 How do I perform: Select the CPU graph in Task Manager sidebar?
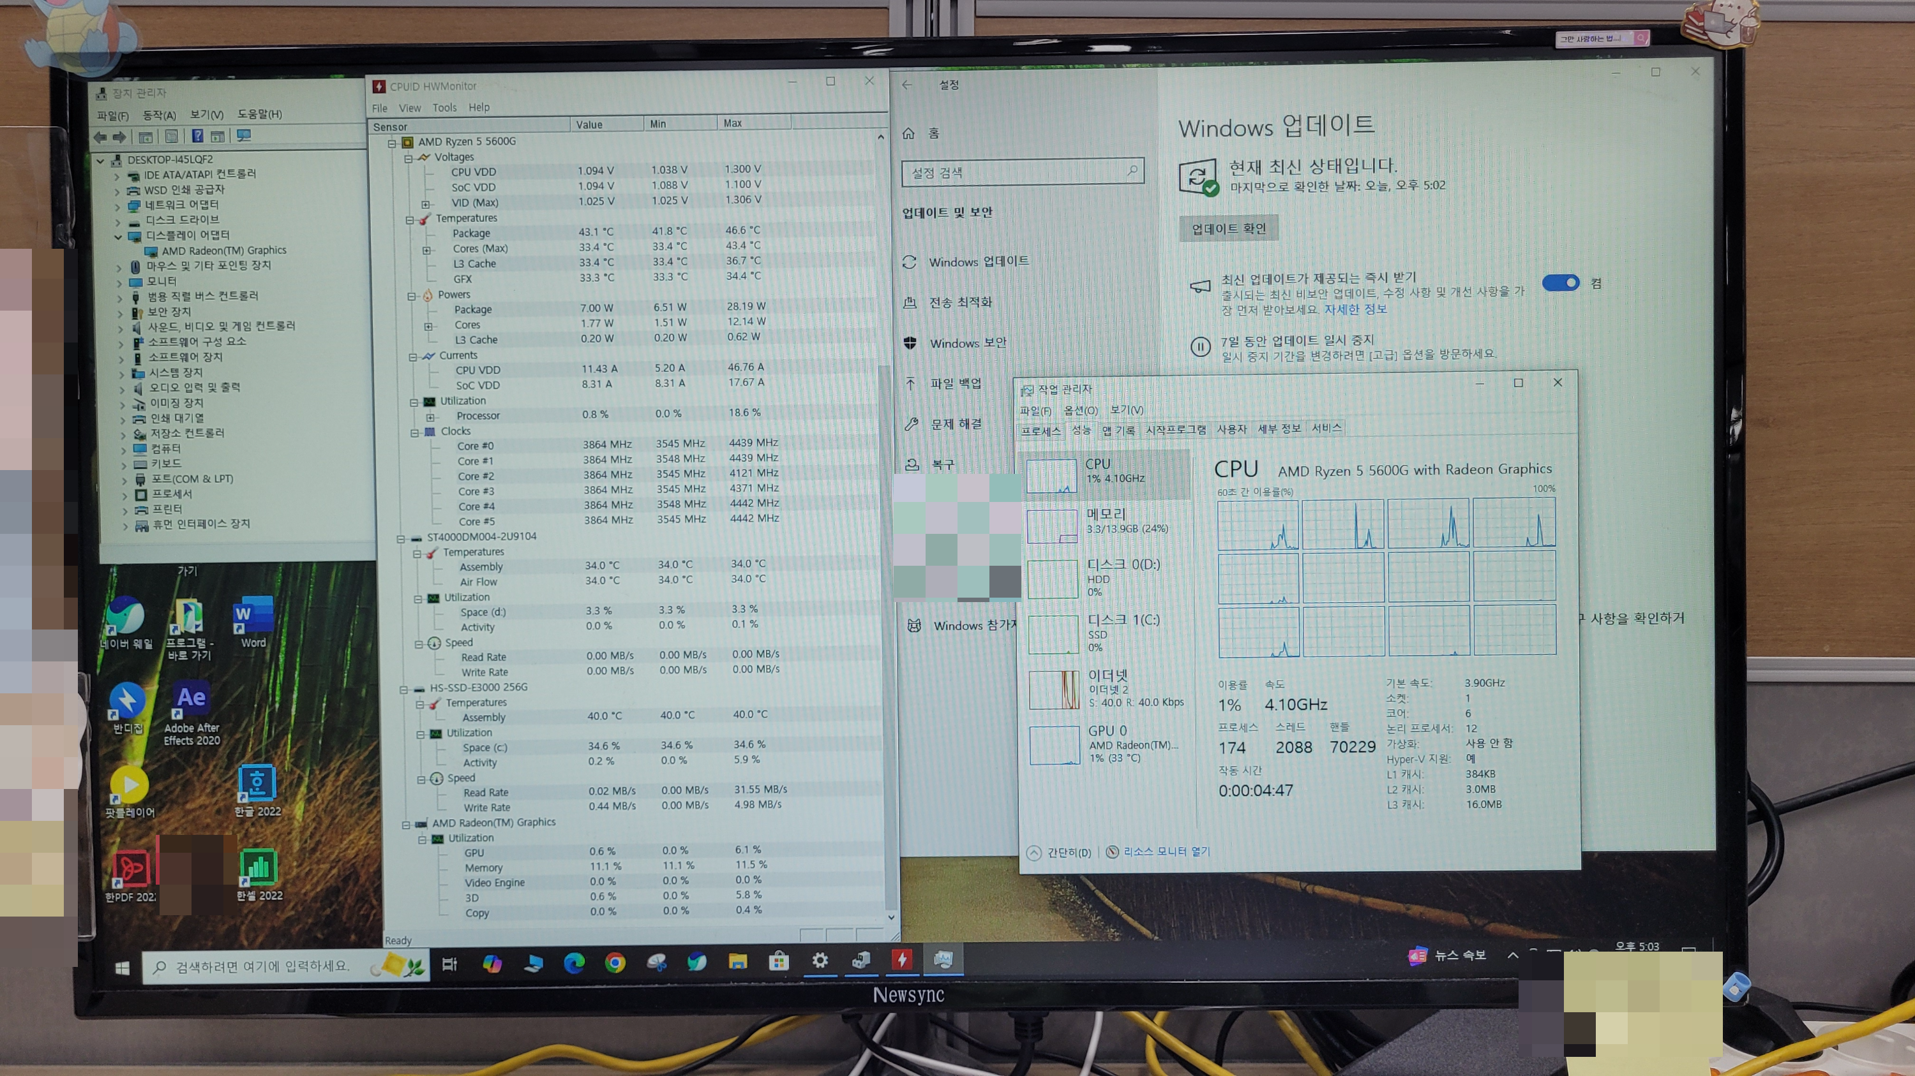(x=1051, y=475)
